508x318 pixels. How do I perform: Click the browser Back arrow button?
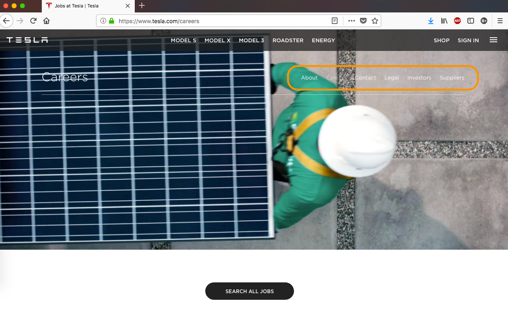(6, 21)
